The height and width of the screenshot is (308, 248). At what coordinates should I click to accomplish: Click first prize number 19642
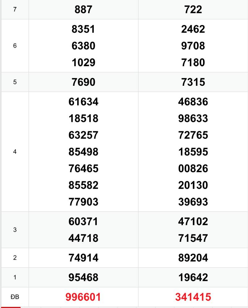(193, 277)
